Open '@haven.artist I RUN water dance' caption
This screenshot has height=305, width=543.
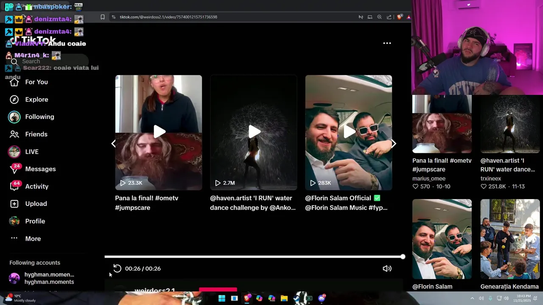click(253, 203)
